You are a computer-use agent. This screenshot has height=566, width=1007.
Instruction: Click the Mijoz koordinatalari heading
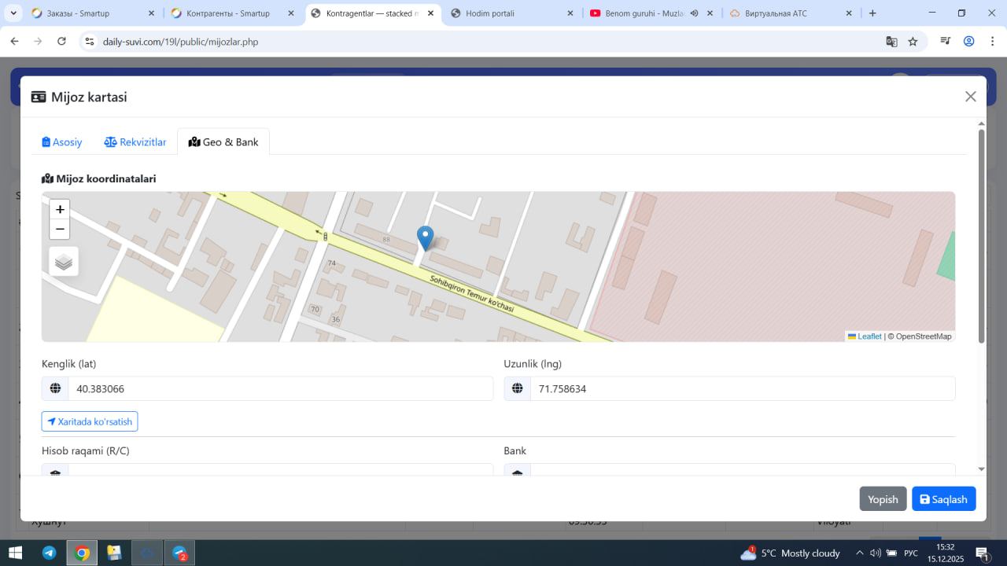click(99, 178)
